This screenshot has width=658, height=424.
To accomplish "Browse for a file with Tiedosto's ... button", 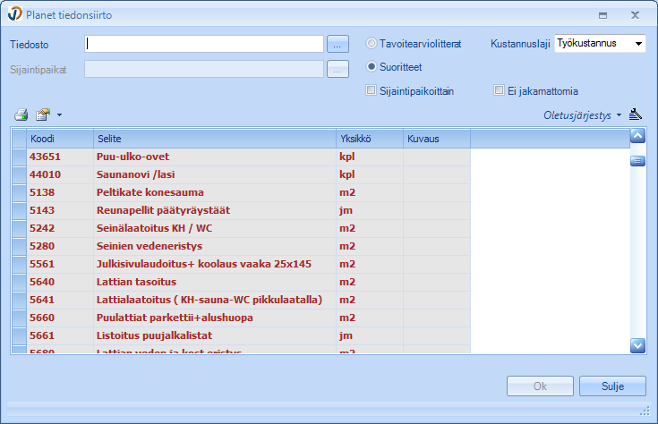I will 337,44.
